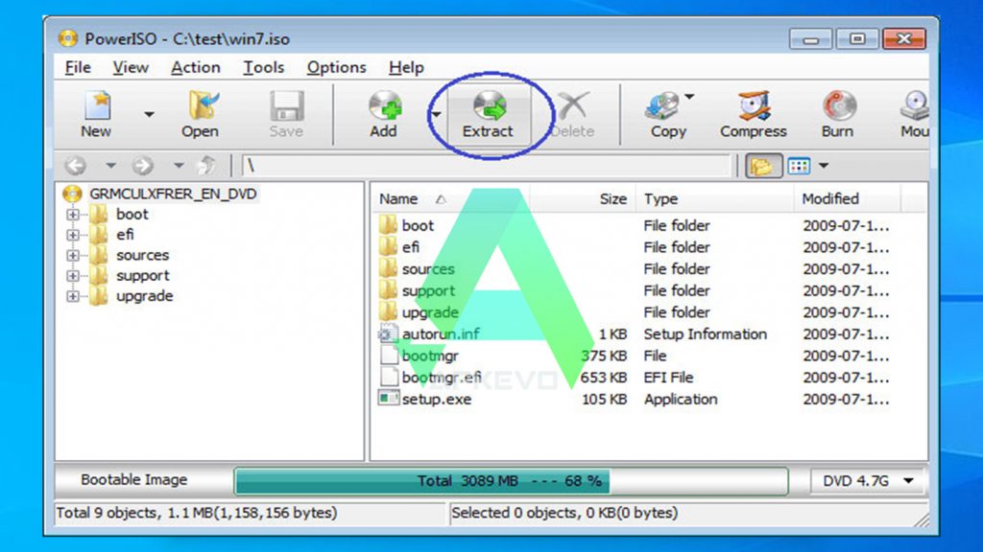Open the Copy dropdown arrow
Image resolution: width=983 pixels, height=552 pixels.
click(689, 97)
